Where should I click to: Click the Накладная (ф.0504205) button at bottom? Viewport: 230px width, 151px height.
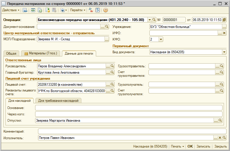(x=150, y=146)
